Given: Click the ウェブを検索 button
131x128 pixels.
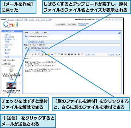Looking at the screenshot, I should (x=72, y=24).
